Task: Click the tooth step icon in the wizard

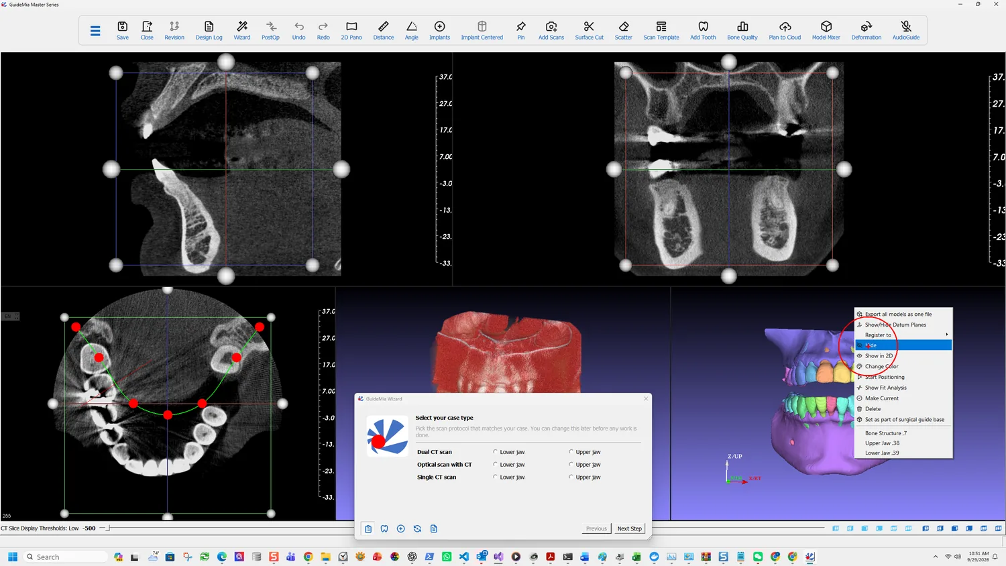Action: click(384, 529)
